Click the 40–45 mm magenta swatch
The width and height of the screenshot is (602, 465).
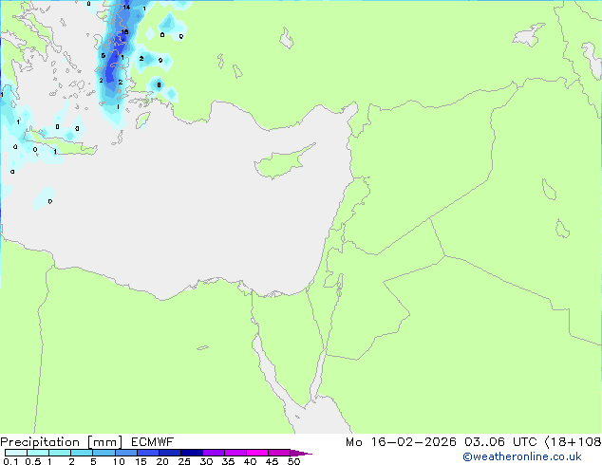click(257, 453)
